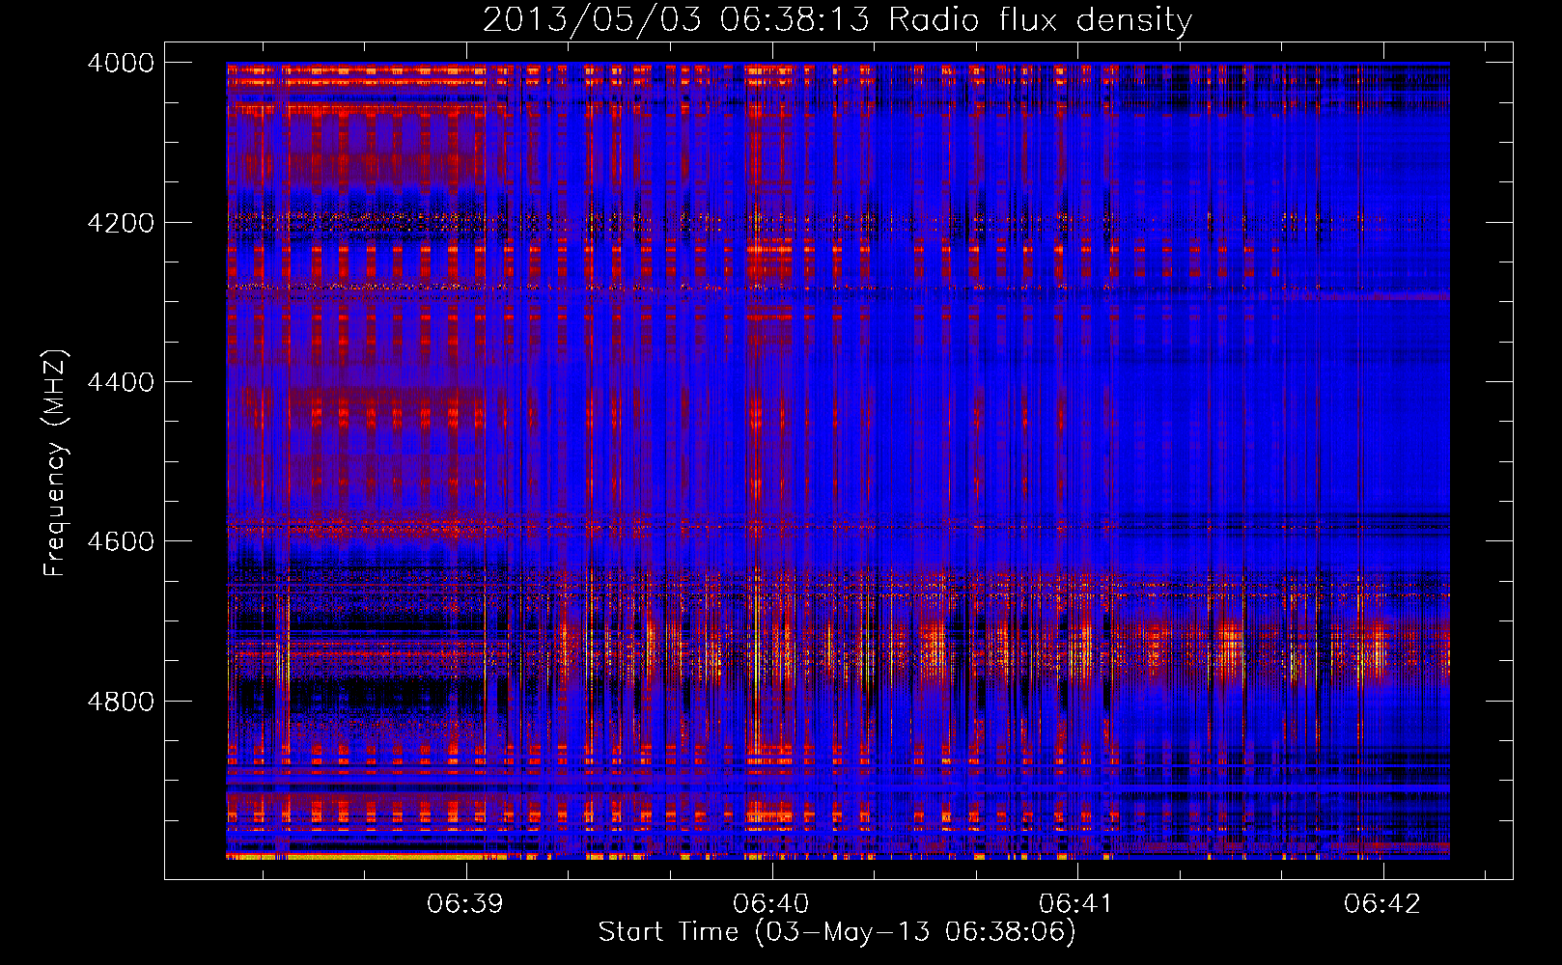Click the '4200' frequency axis label
The height and width of the screenshot is (965, 1562).
pos(121,223)
